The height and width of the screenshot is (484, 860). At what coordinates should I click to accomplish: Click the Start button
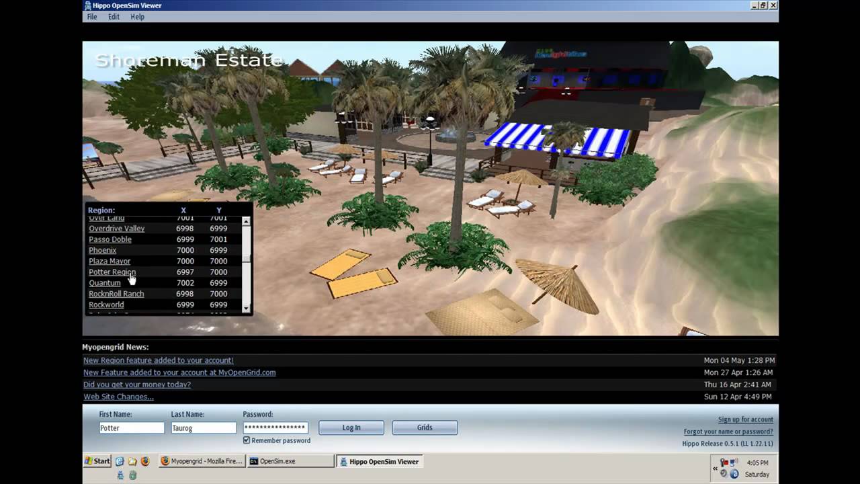pyautogui.click(x=98, y=461)
